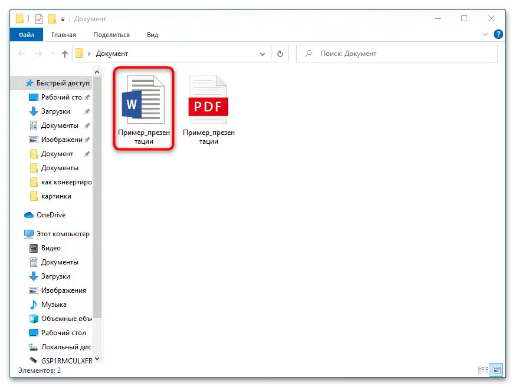Open pinned Загрузки in Quick access
Image resolution: width=515 pixels, height=387 pixels.
point(59,111)
